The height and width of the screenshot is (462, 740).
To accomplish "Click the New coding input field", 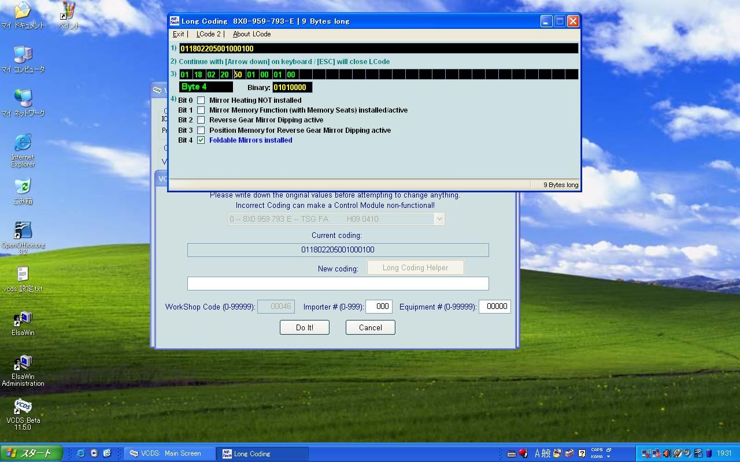I will point(338,283).
